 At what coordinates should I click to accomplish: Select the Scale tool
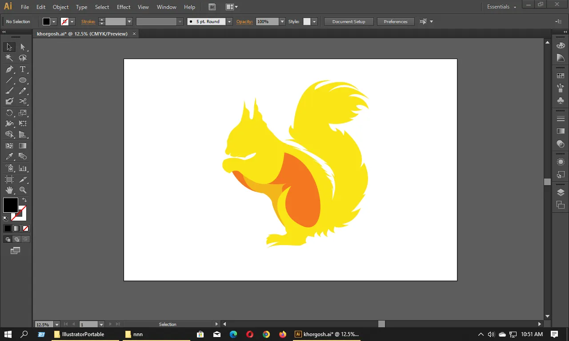tap(23, 113)
